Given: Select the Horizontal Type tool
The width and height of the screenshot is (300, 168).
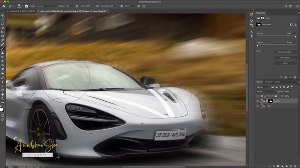Looking at the screenshot, I should pyautogui.click(x=2, y=82).
